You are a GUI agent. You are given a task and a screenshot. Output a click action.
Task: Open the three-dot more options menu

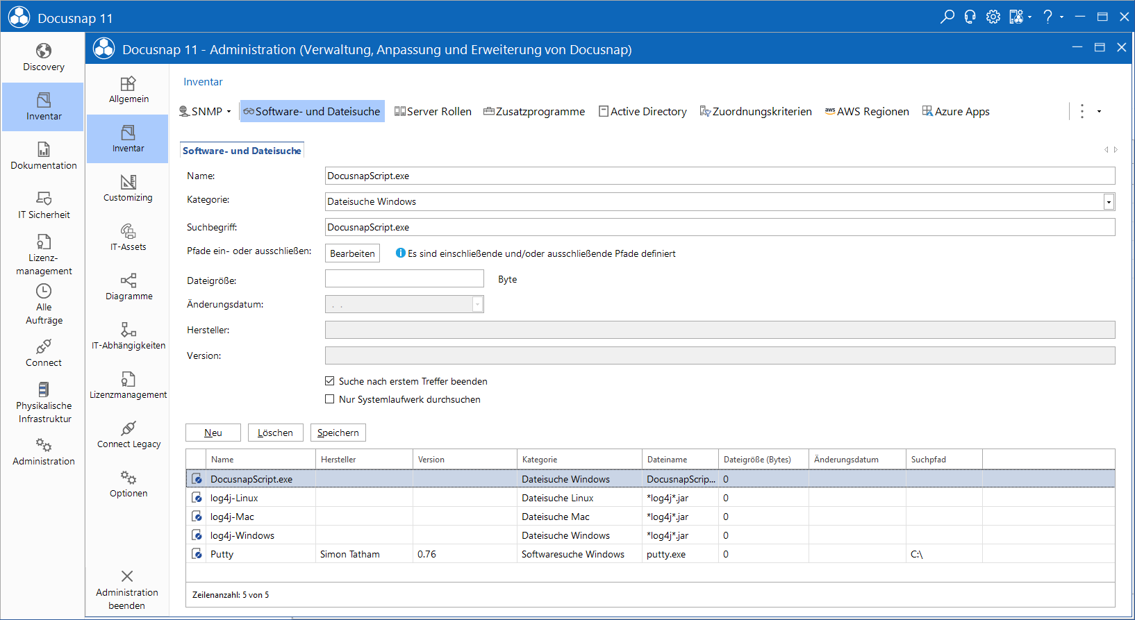coord(1082,111)
